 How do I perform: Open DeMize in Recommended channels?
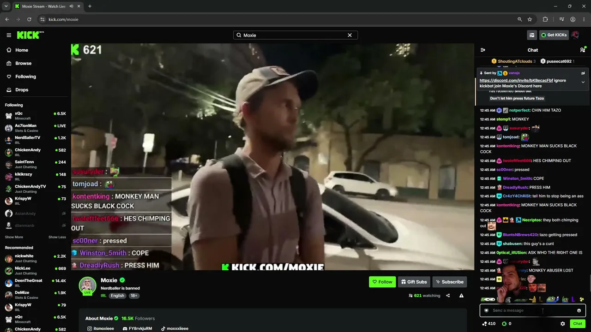click(x=35, y=295)
